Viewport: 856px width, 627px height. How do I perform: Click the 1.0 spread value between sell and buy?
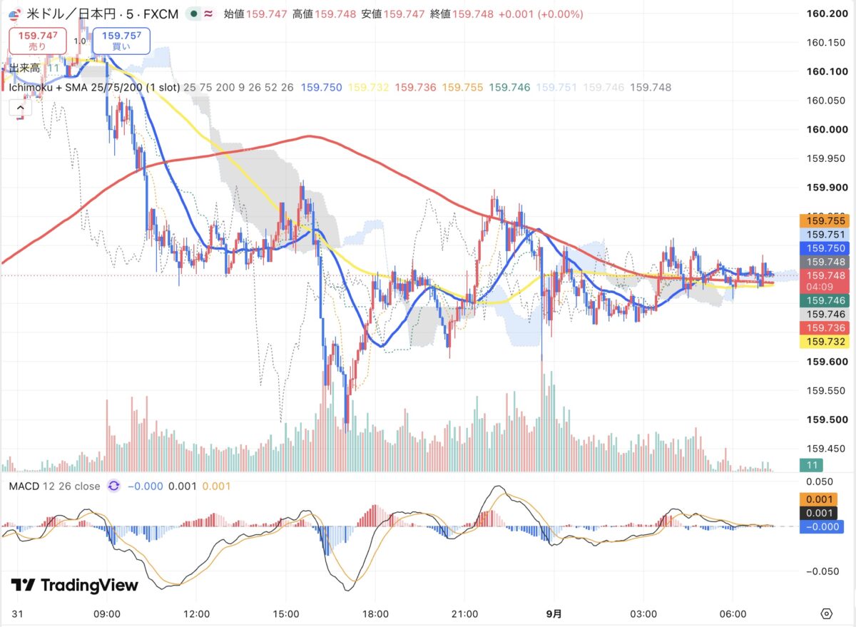(79, 40)
